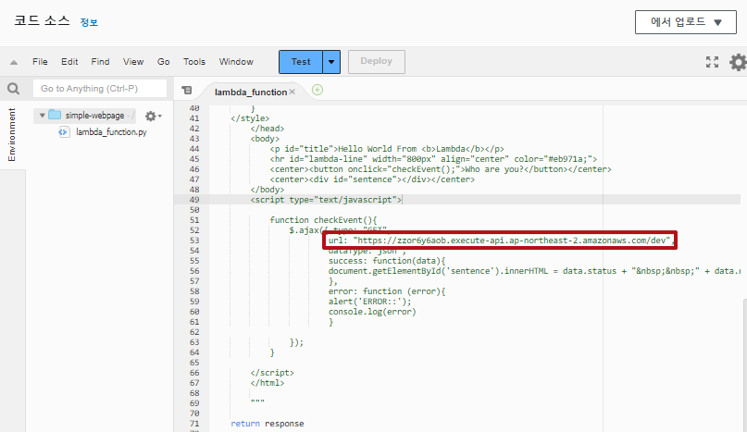Open the Window menu

coord(236,62)
